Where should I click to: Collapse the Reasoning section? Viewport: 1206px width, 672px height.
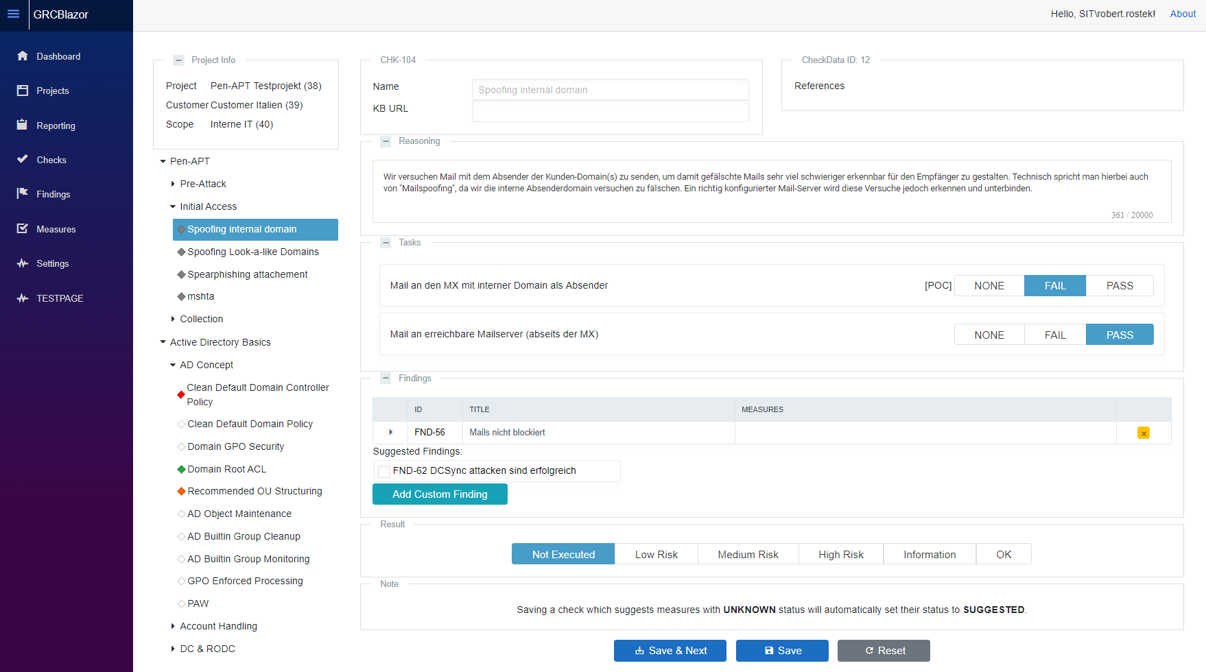click(x=386, y=141)
